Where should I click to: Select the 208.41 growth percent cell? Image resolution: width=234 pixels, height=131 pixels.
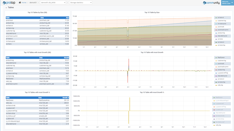(66, 103)
